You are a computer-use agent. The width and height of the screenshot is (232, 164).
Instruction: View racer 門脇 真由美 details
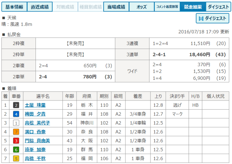click(37, 140)
